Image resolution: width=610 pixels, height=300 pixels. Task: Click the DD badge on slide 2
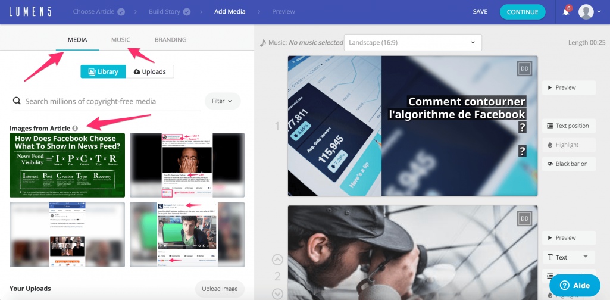point(524,218)
